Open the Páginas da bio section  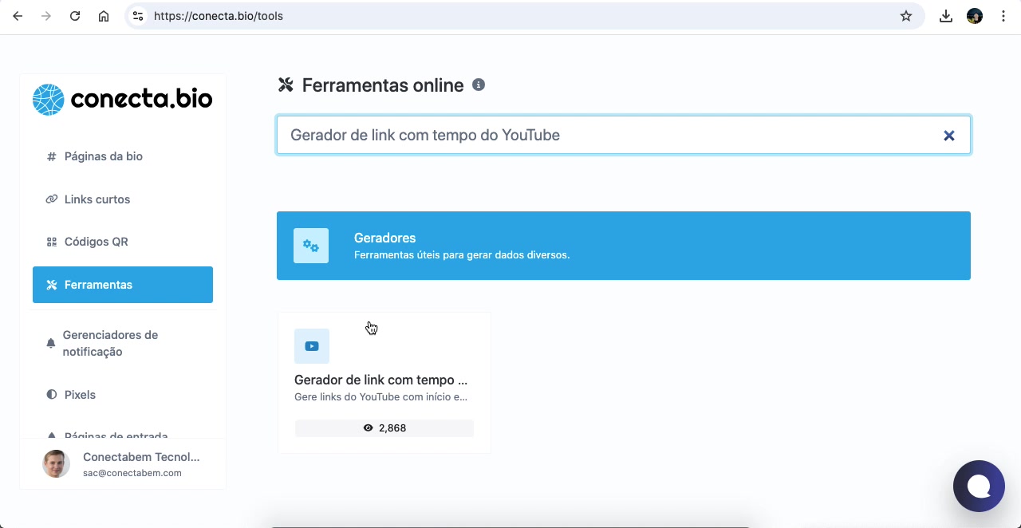[104, 156]
